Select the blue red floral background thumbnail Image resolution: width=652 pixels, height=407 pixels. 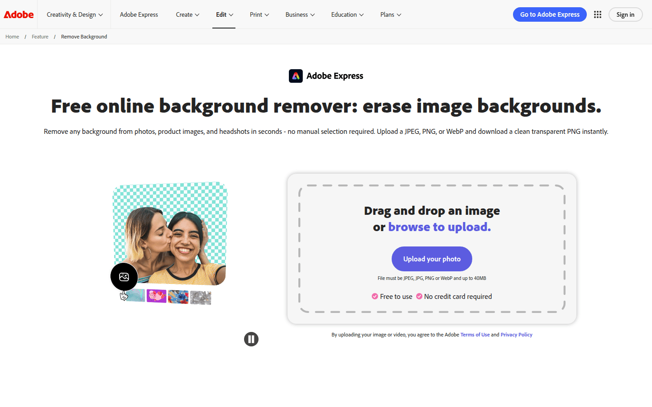[178, 297]
